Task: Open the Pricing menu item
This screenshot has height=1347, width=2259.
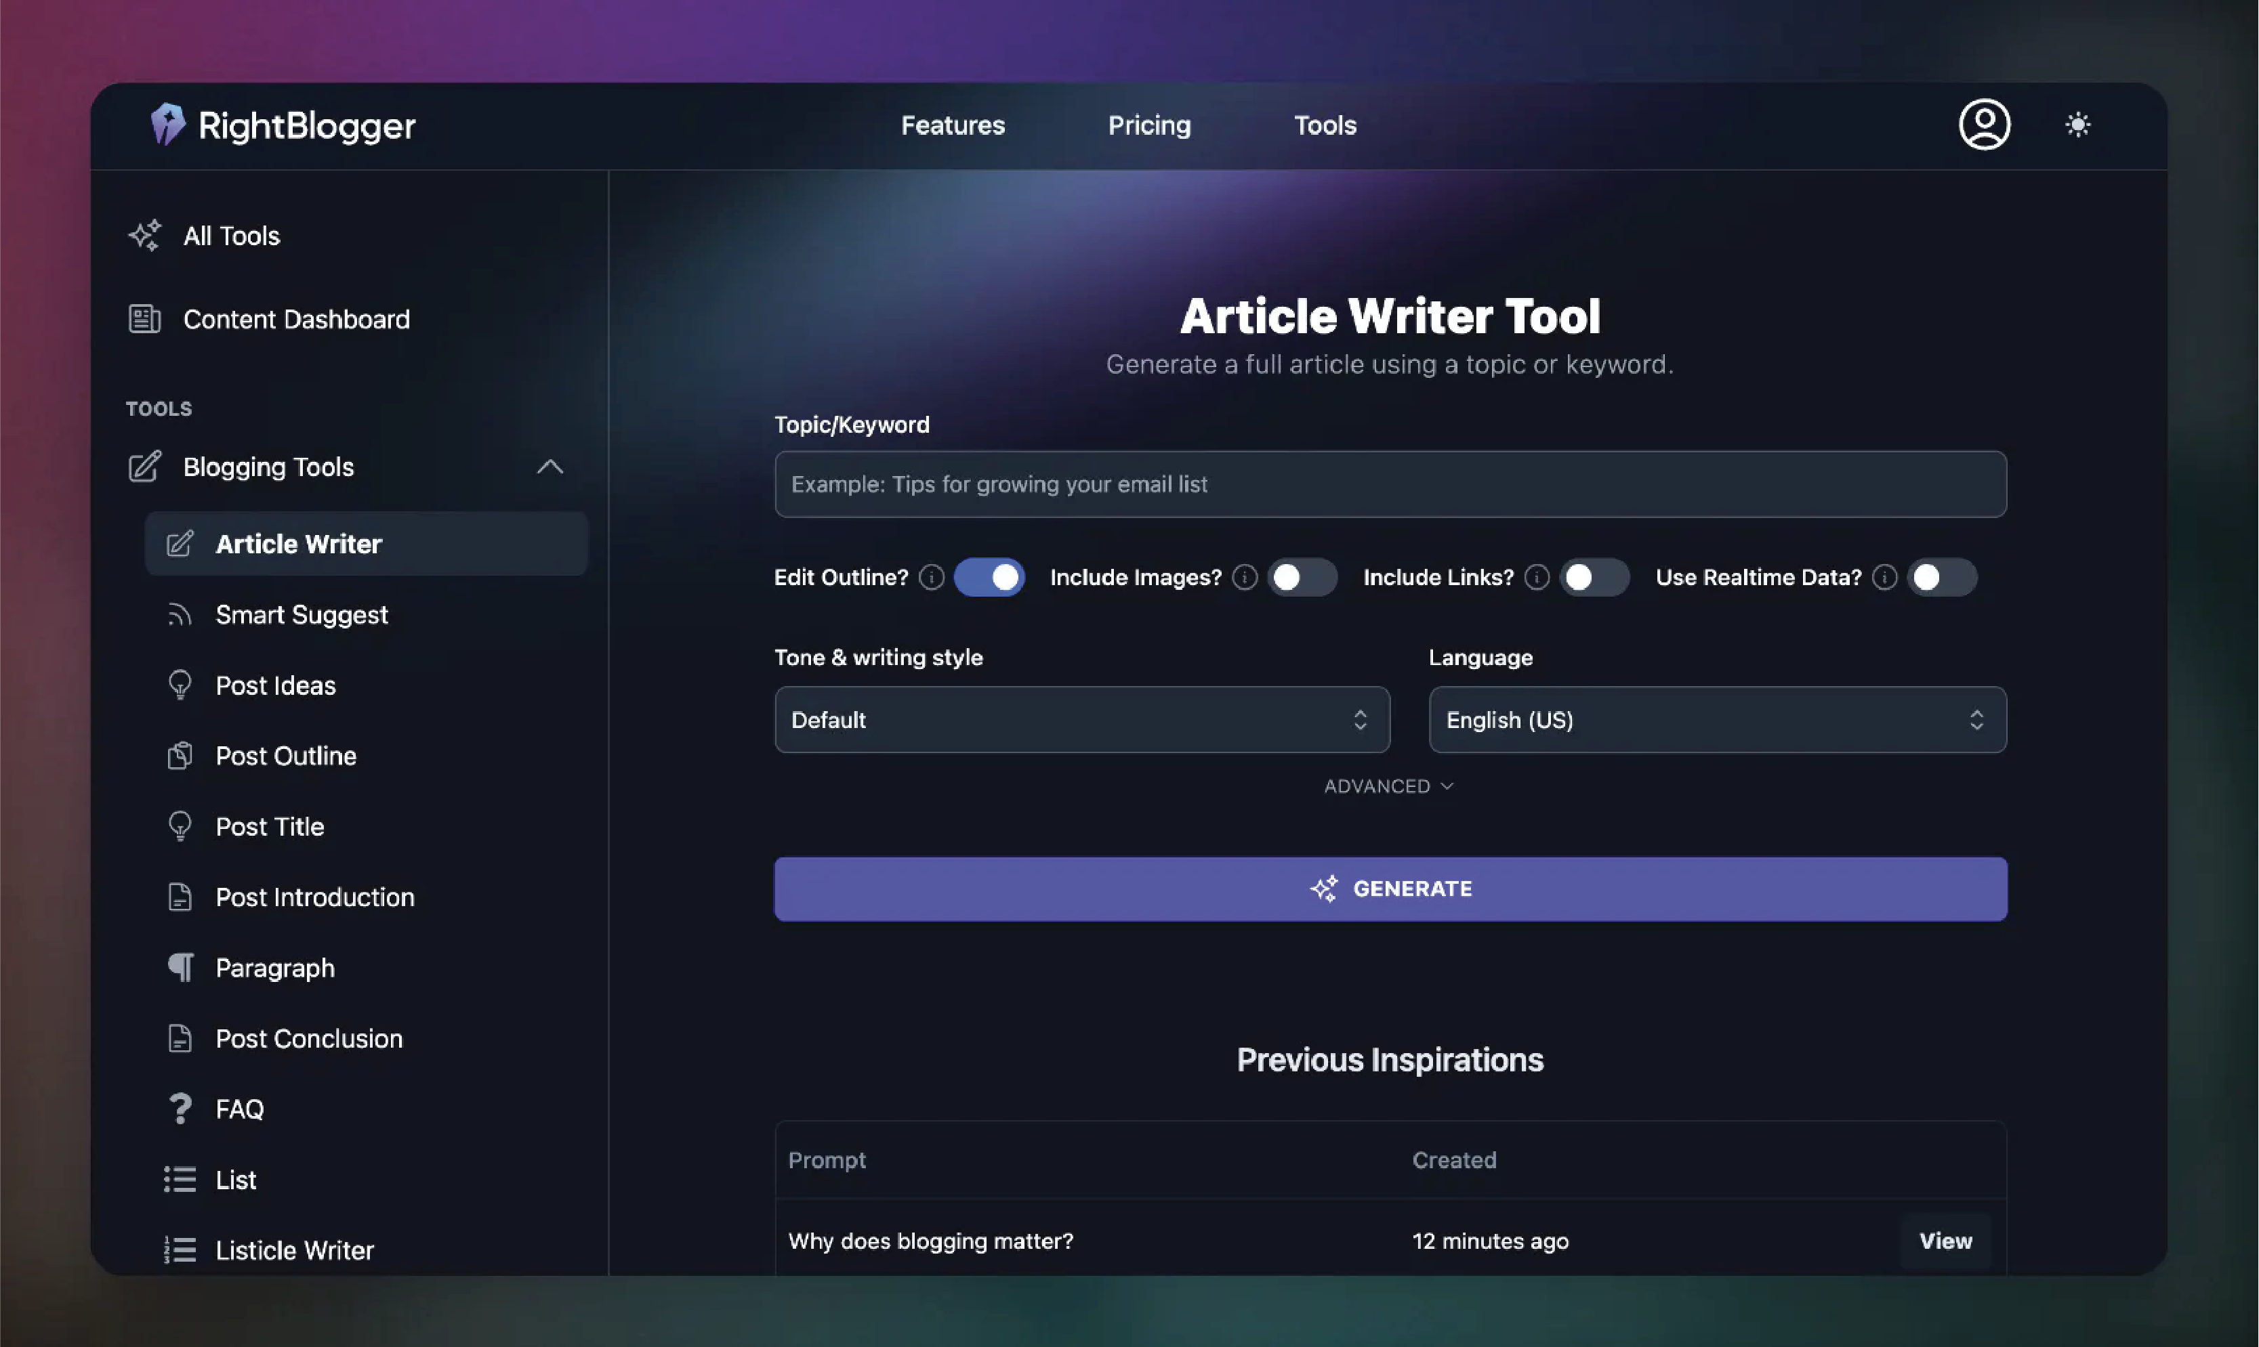Action: pyautogui.click(x=1148, y=125)
